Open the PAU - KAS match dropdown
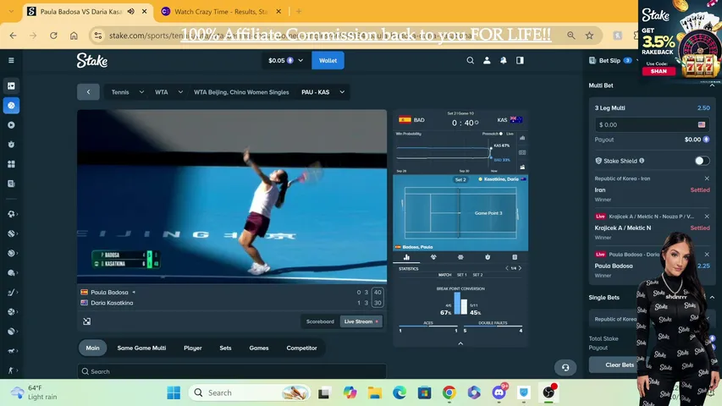Viewport: 722px width, 406px height. point(322,92)
